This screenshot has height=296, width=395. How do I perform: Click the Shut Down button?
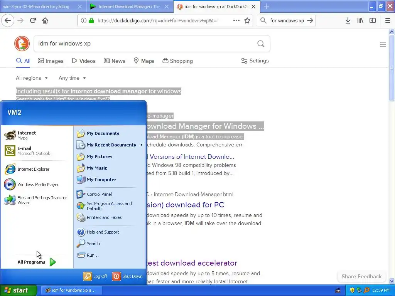tap(127, 276)
